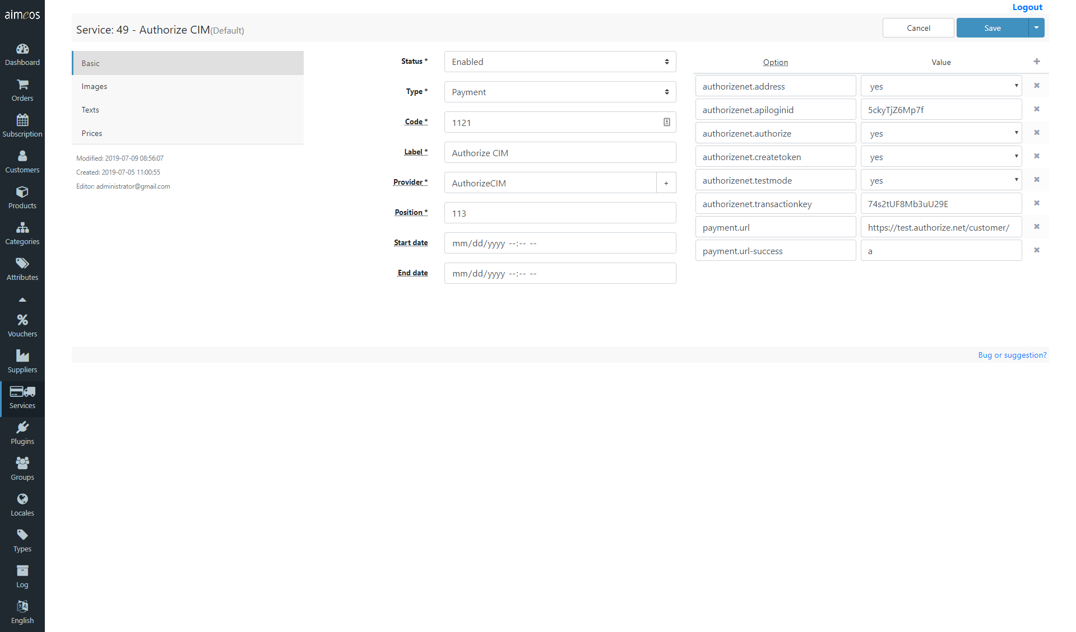Add new configuration option row

click(x=1037, y=62)
